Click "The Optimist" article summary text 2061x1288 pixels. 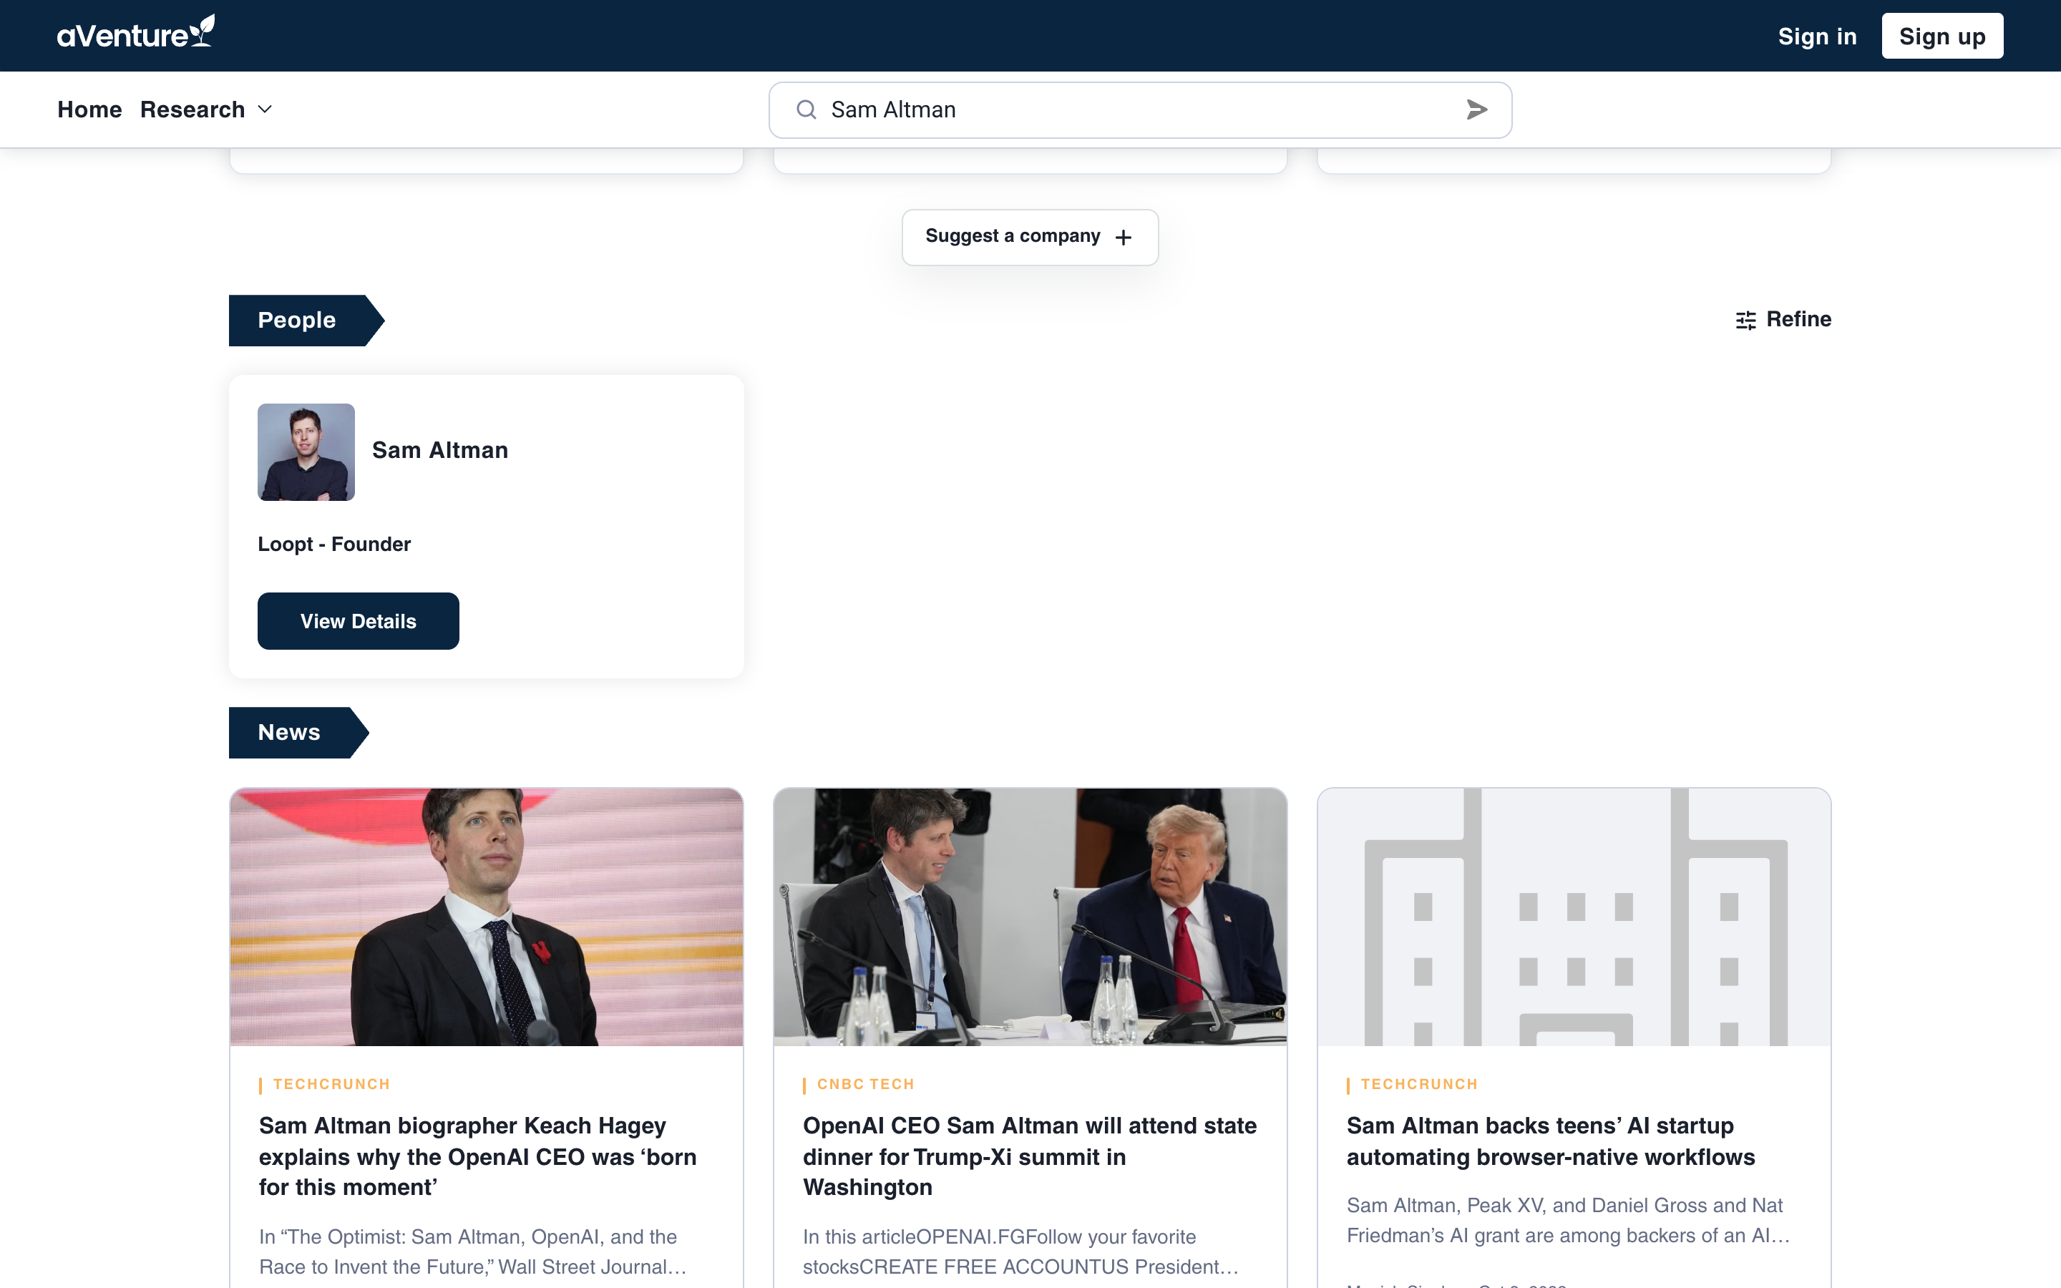pyautogui.click(x=472, y=1252)
